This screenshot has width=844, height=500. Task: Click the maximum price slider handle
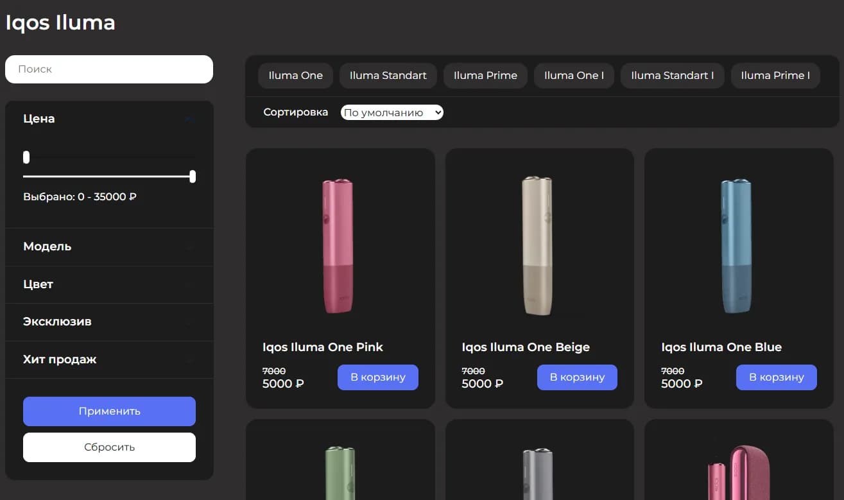click(x=193, y=177)
